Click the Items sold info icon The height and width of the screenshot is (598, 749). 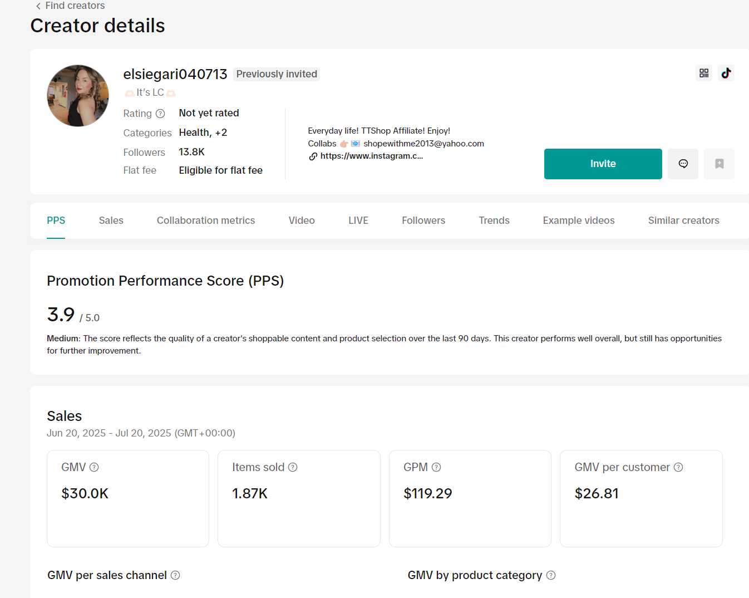[x=293, y=467]
